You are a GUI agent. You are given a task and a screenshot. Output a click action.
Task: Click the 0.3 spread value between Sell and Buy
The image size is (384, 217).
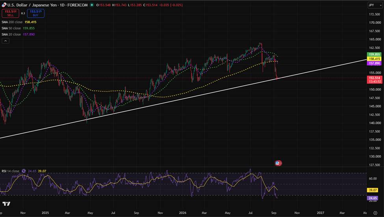coord(23,13)
